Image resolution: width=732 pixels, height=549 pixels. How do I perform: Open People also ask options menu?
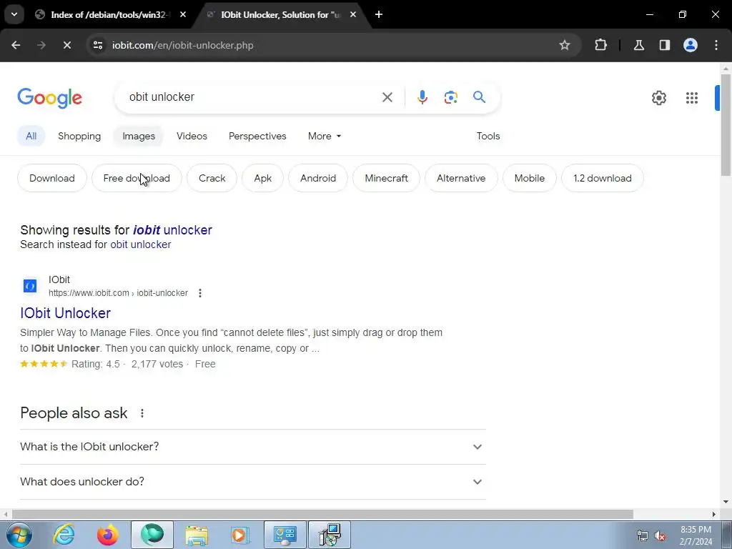tap(142, 413)
